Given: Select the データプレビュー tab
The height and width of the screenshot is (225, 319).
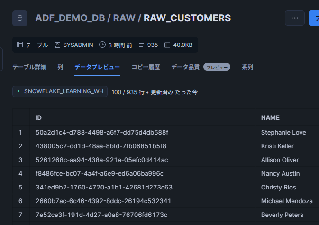Looking at the screenshot, I should tap(97, 67).
